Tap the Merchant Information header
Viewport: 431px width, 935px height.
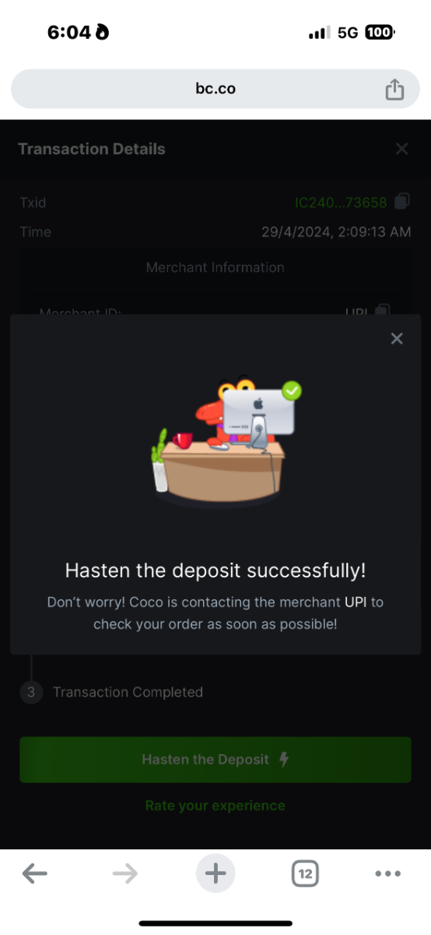tap(215, 267)
